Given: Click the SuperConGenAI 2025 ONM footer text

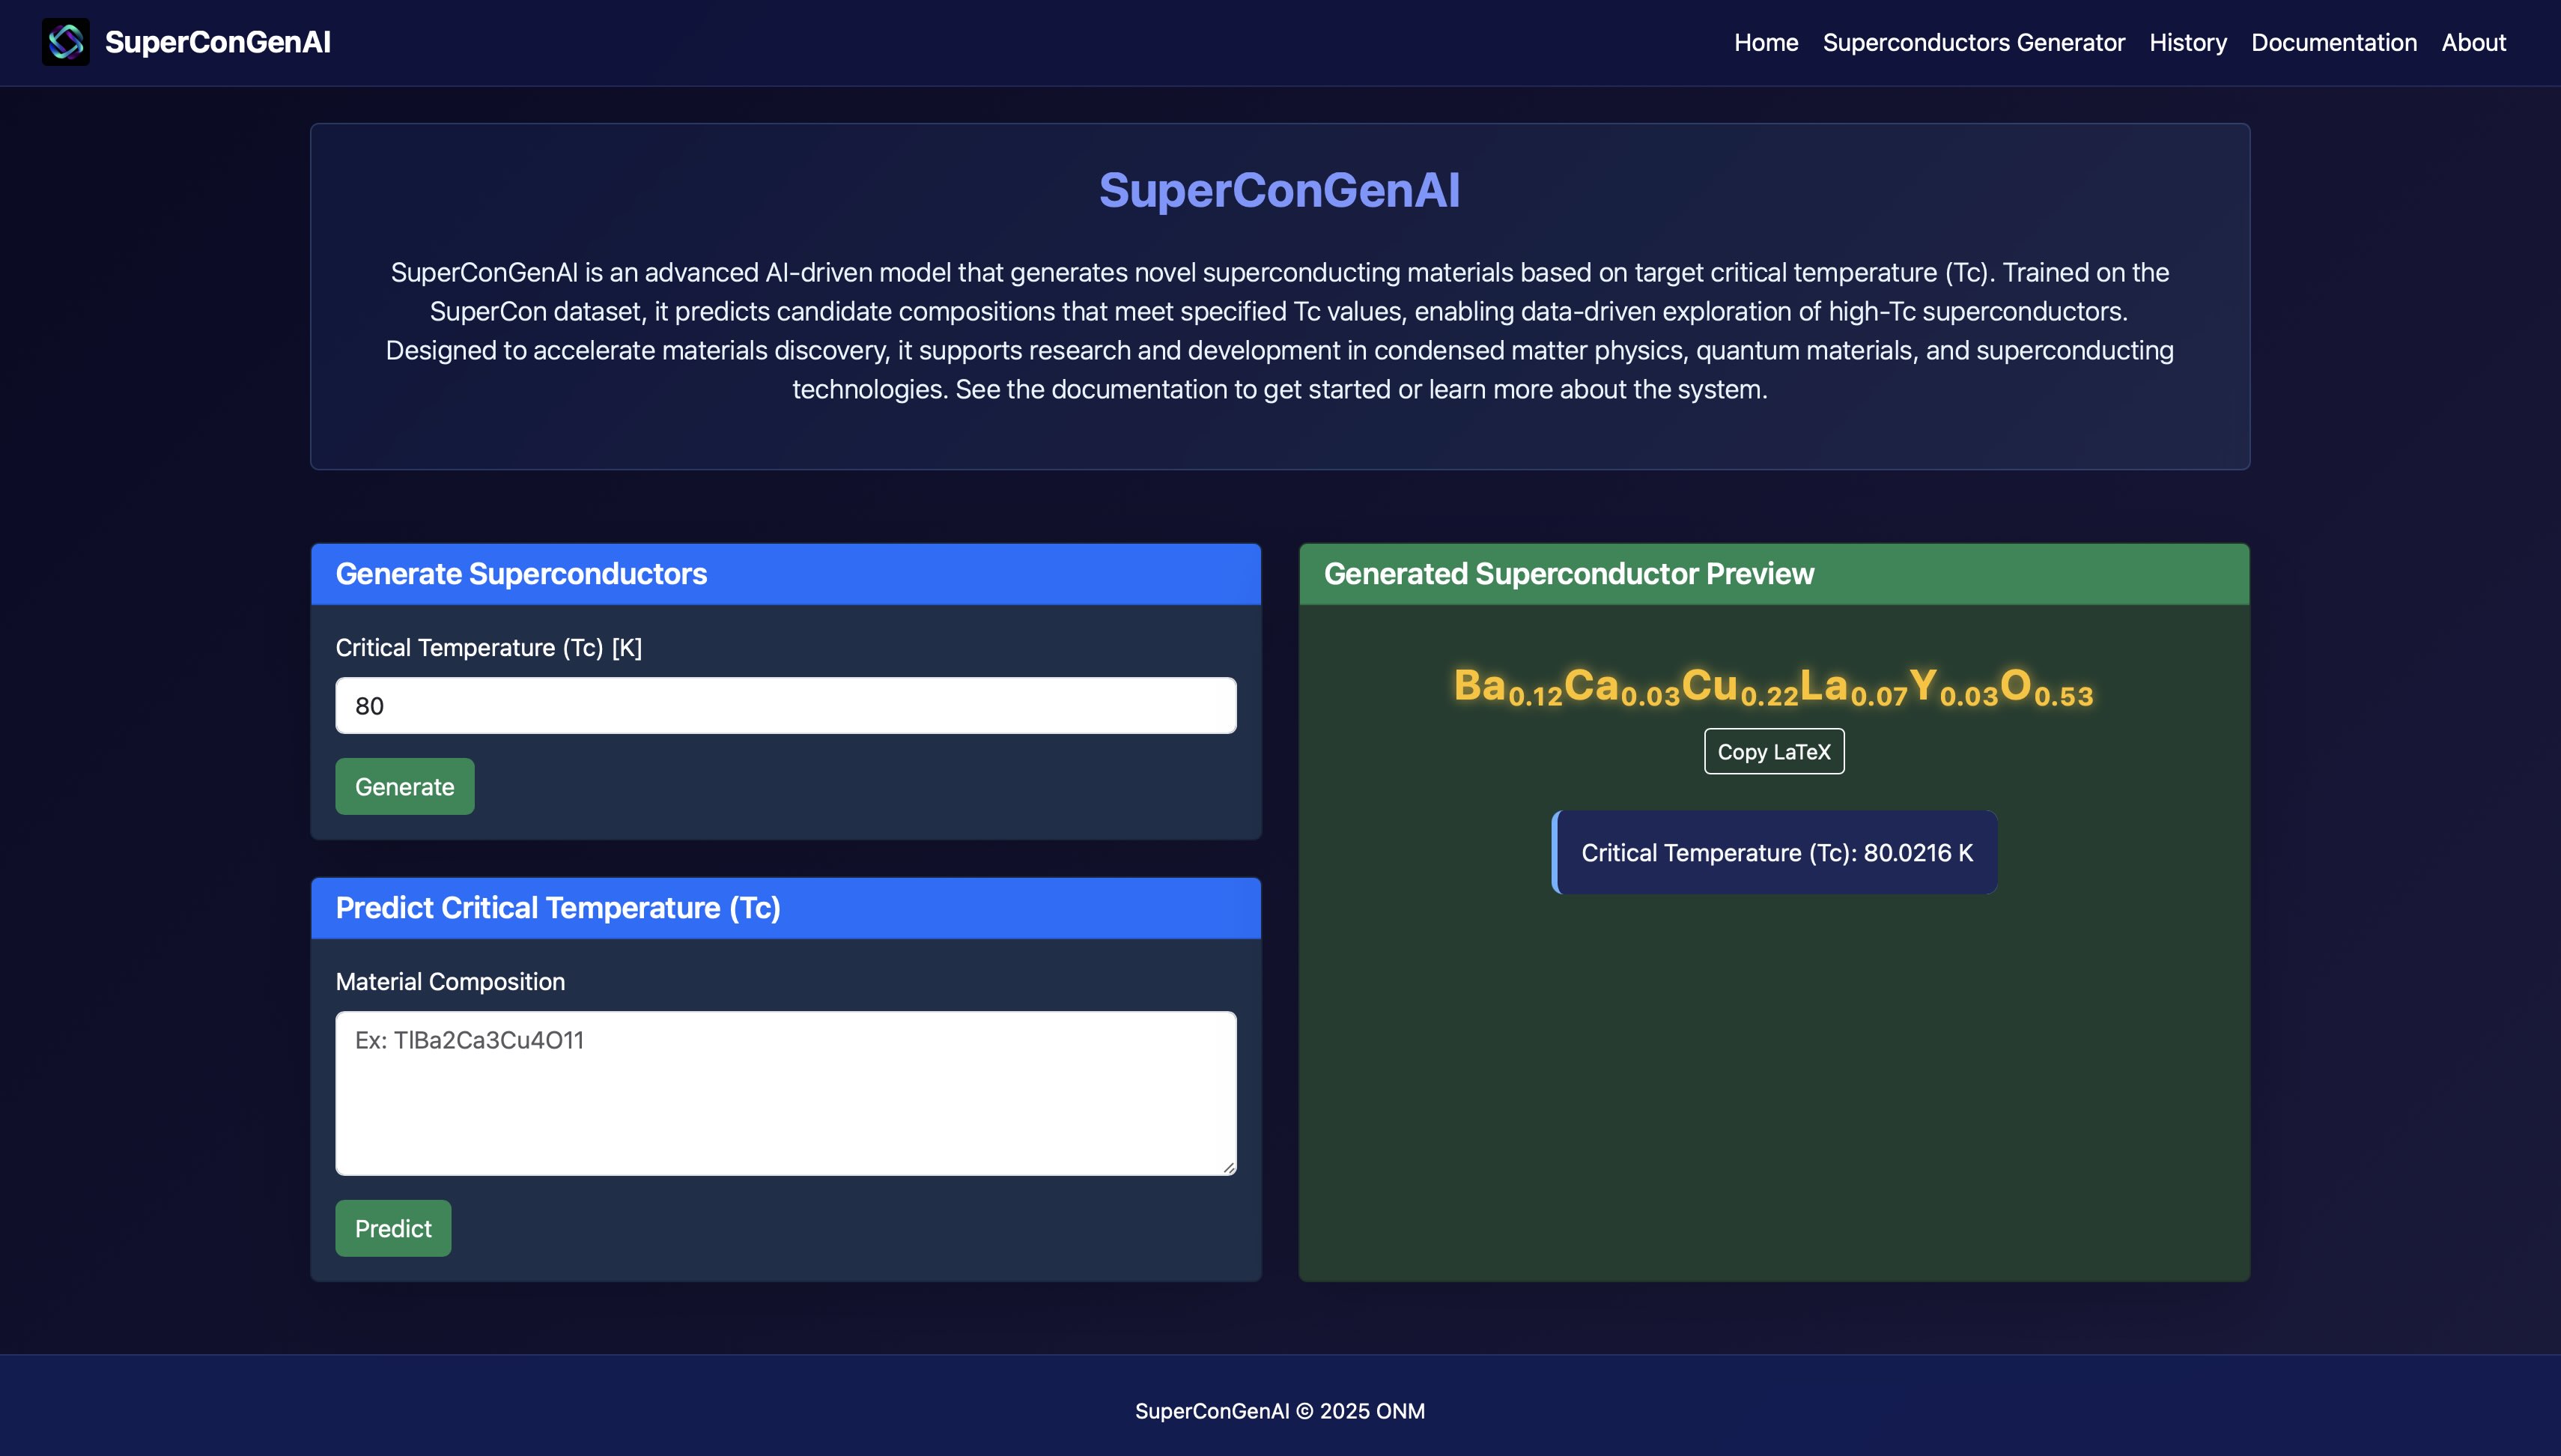Looking at the screenshot, I should tap(1280, 1410).
